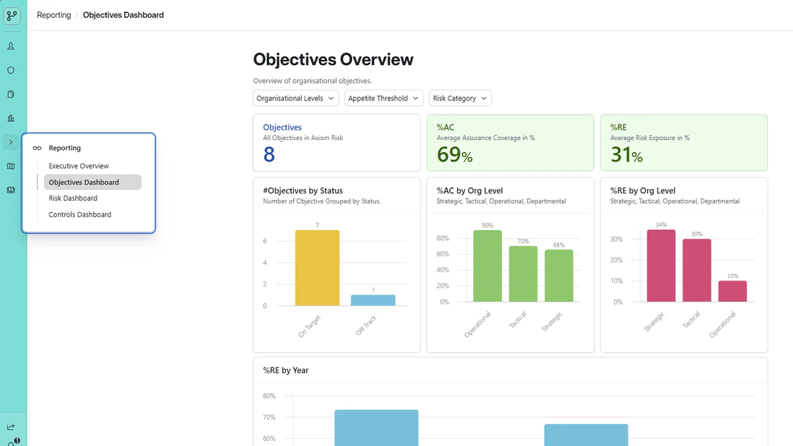Click 'All Objectives in Axiom Risk' text
This screenshot has width=793, height=446.
coord(303,138)
